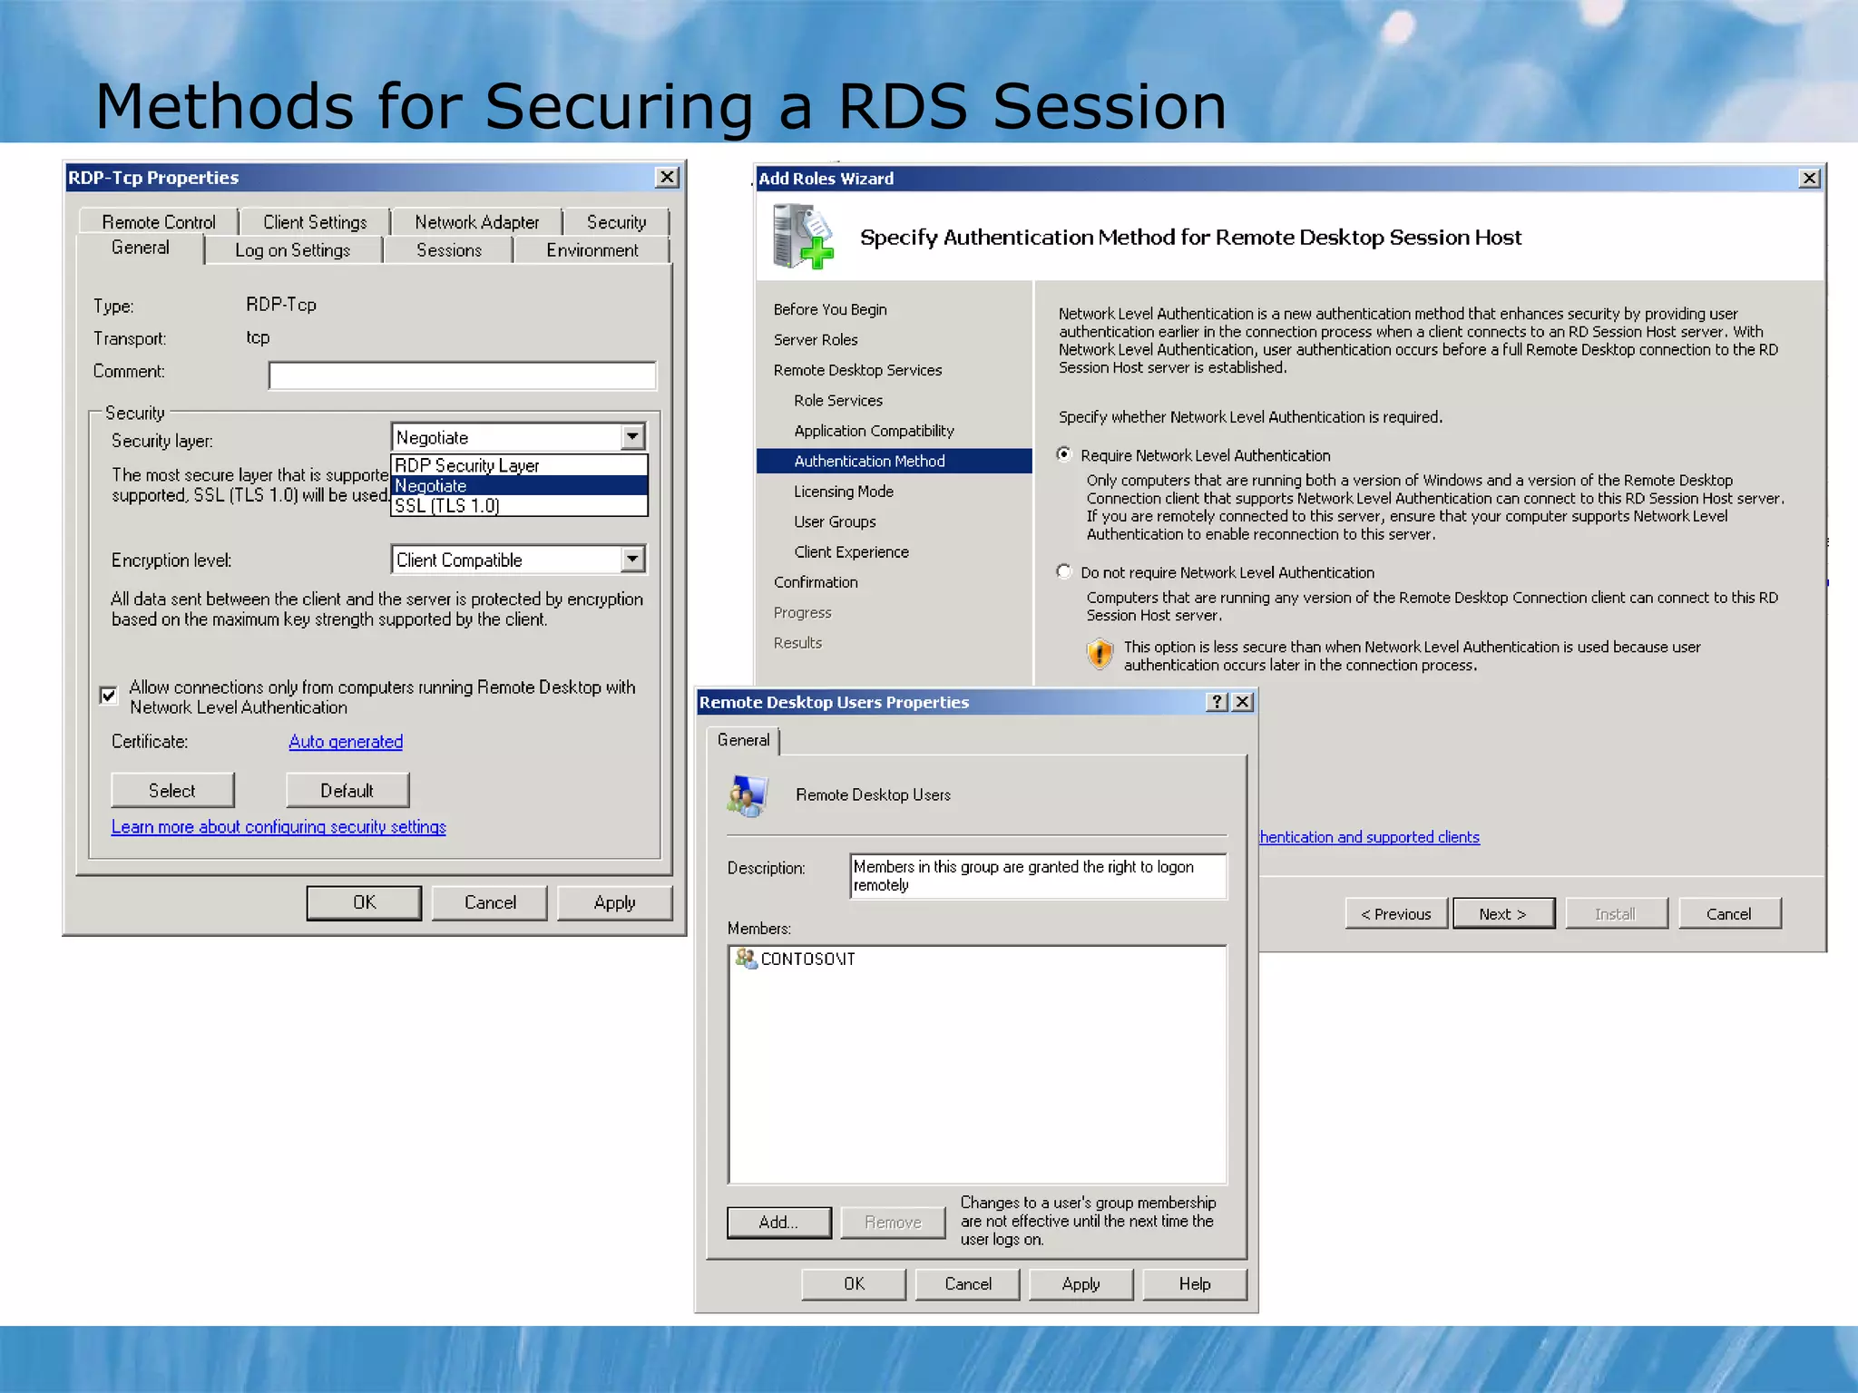Click the Remote Desktop Users group icon
Screen dimensions: 1858x1393
(748, 795)
